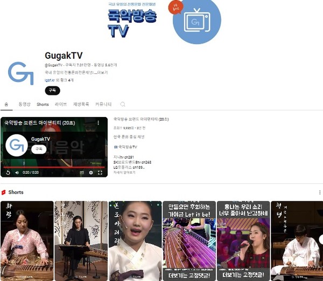Open Shorts section three-dot options menu
Viewport: 323px width, 281px height.
[x=320, y=193]
